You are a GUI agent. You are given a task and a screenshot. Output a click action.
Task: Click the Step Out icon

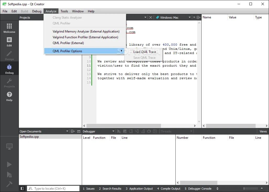pos(143,131)
